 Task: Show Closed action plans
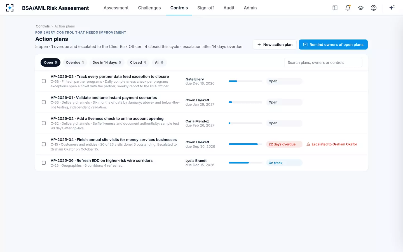pos(138,62)
